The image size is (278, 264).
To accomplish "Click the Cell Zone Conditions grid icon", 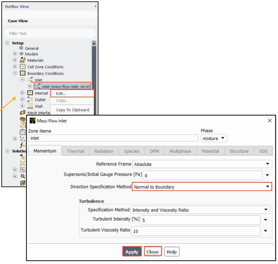I will pyautogui.click(x=23, y=67).
